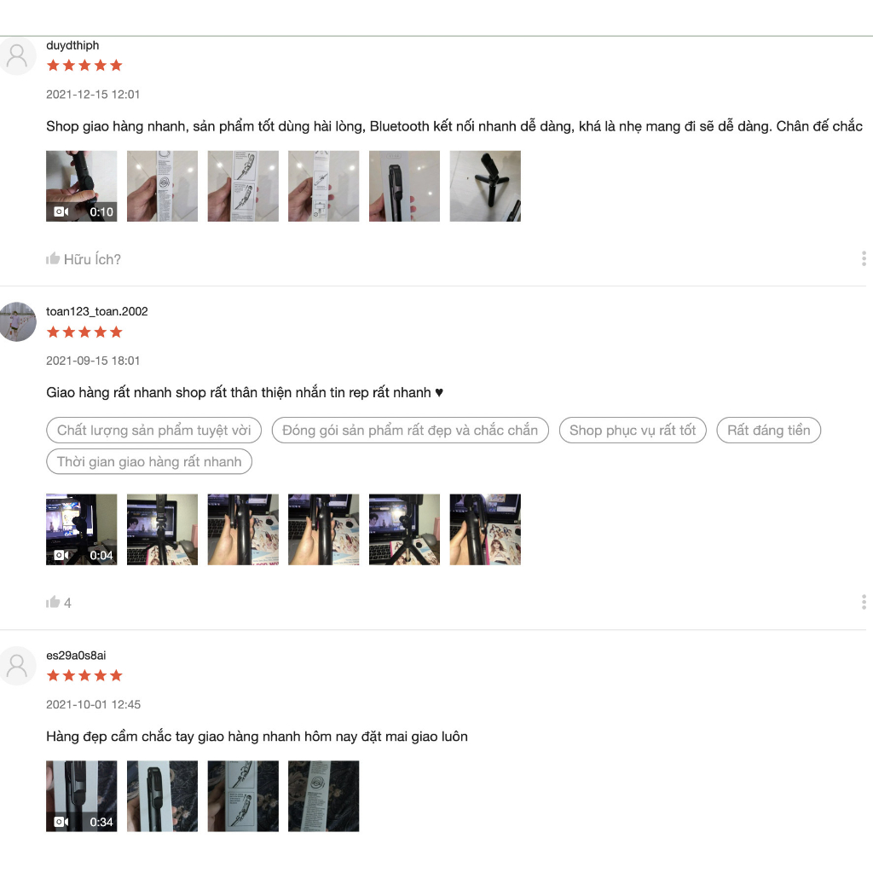The height and width of the screenshot is (873, 873).
Task: Open three-dot menu on toan123_toan.2002's review
Action: point(864,602)
